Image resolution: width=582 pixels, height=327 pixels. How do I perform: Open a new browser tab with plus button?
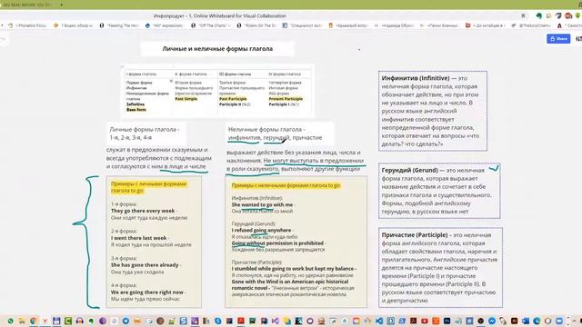coord(61,5)
